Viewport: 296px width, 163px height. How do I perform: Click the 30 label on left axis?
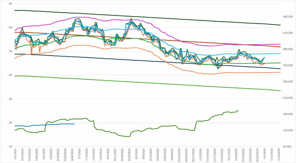coord(10,147)
